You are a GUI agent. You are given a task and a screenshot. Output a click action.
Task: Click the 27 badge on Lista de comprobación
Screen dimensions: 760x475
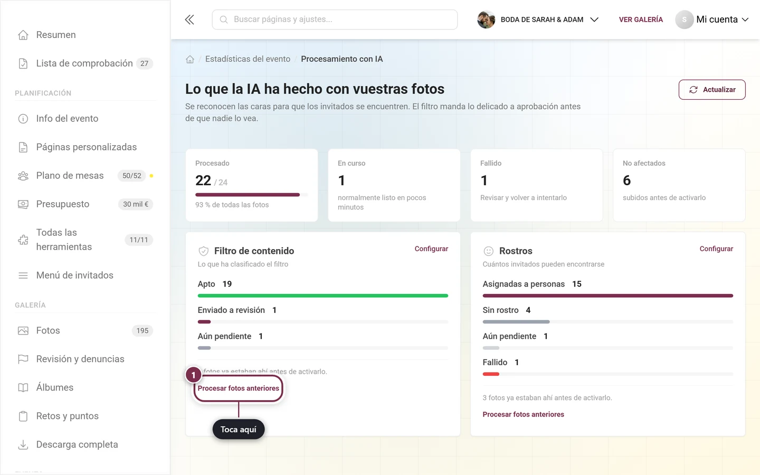pyautogui.click(x=145, y=63)
